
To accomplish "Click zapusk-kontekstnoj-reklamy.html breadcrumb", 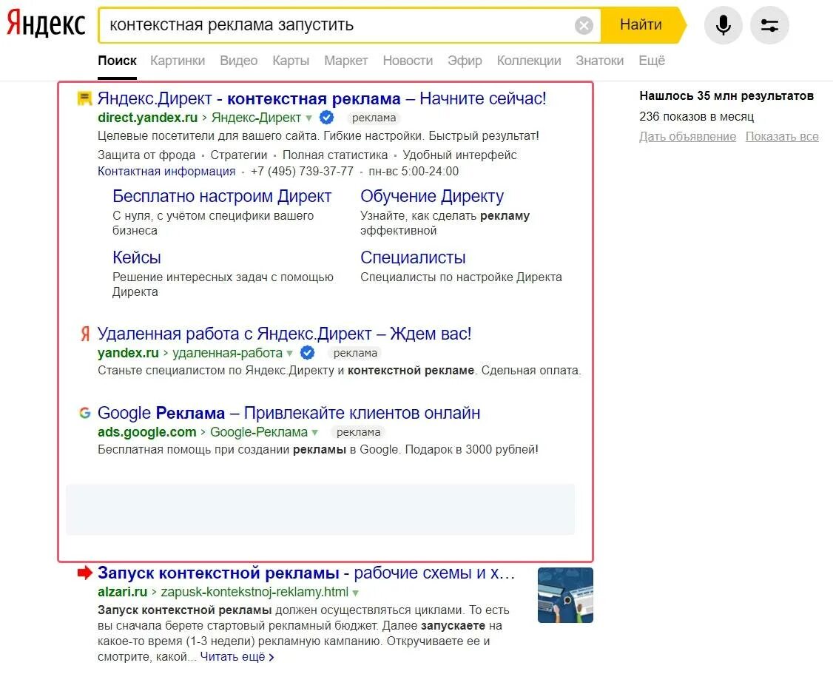I will 254,592.
